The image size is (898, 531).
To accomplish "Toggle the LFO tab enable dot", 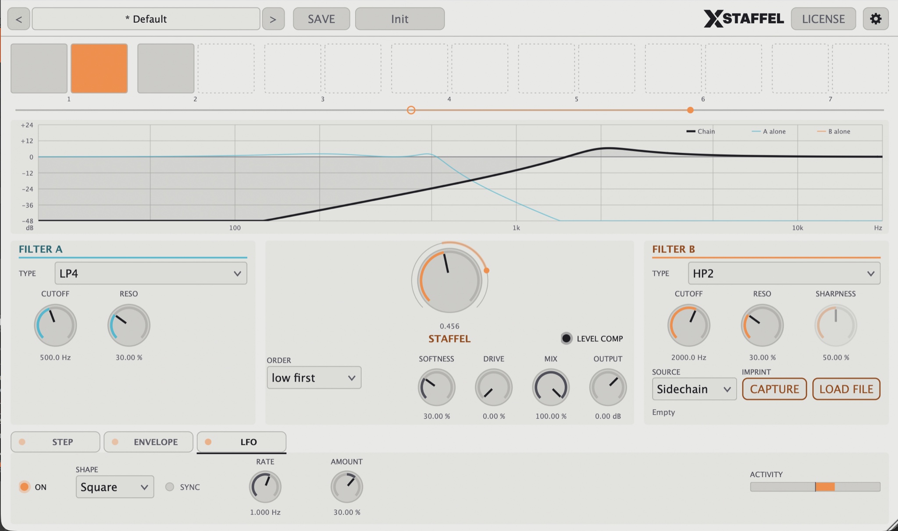I will click(x=208, y=442).
